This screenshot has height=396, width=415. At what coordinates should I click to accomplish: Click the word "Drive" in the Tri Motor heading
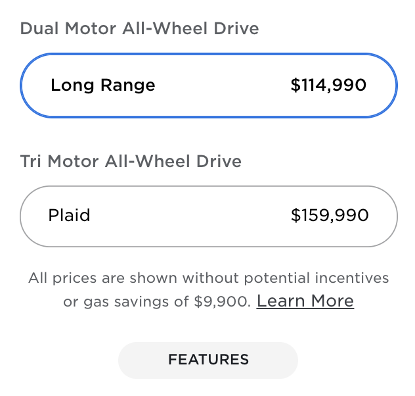point(219,161)
